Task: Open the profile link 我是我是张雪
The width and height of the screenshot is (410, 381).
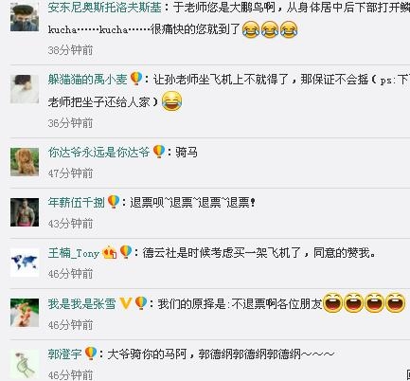Action: [x=81, y=304]
